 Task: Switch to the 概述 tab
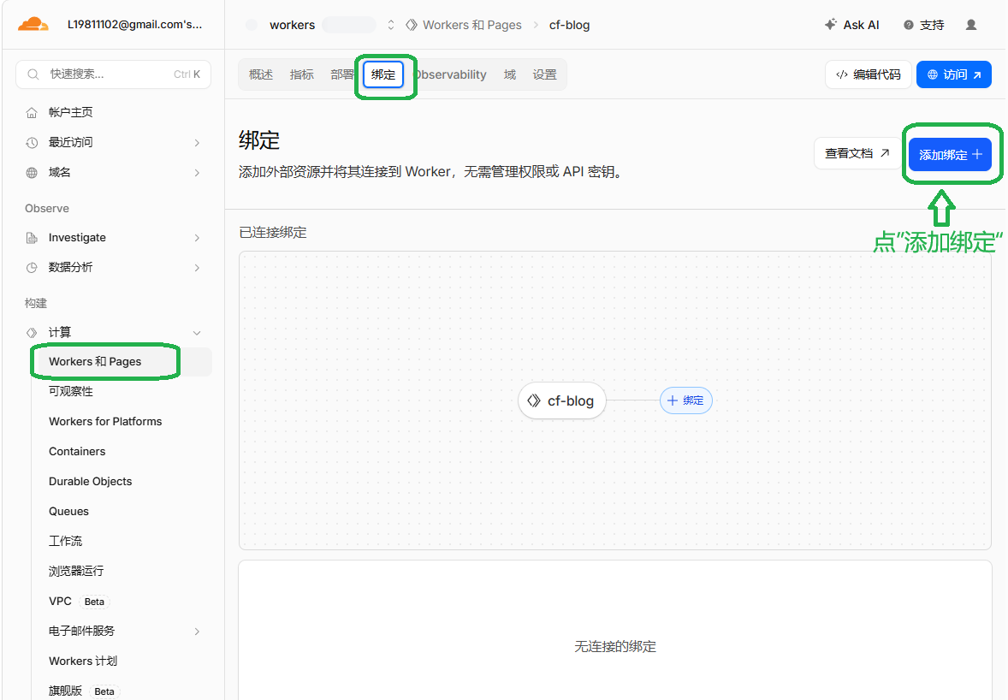(260, 74)
